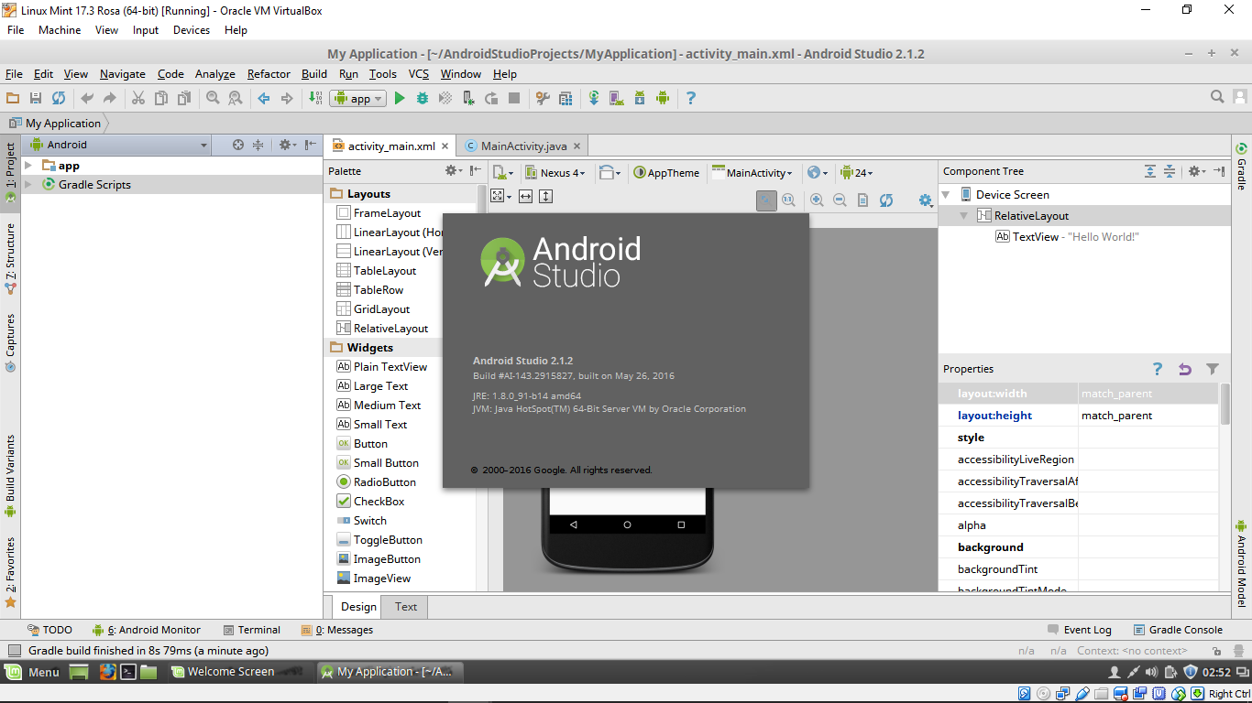This screenshot has width=1252, height=703.
Task: Open the VCS menu
Action: pyautogui.click(x=419, y=74)
